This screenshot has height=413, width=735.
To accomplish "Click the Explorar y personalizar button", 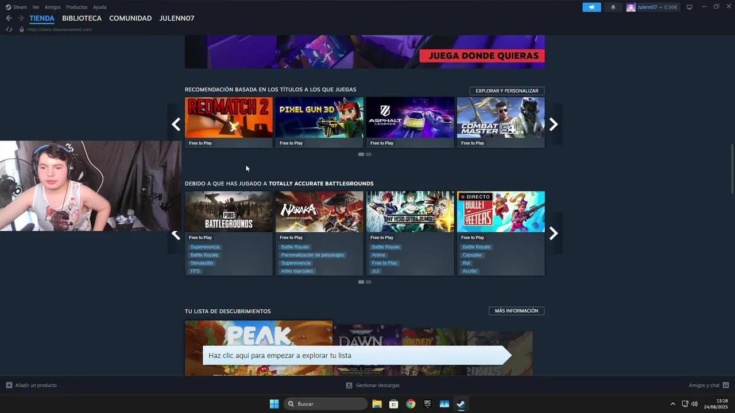I will (507, 91).
